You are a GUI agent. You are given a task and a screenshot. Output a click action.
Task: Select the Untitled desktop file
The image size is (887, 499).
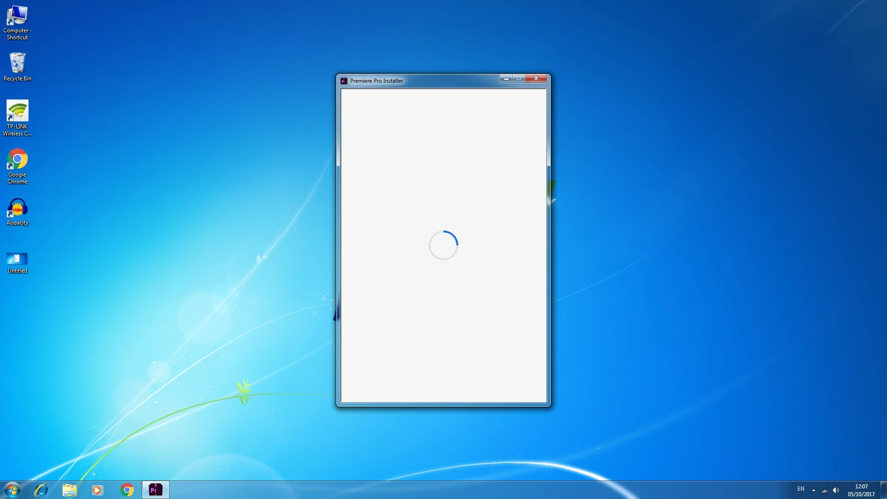click(x=17, y=259)
